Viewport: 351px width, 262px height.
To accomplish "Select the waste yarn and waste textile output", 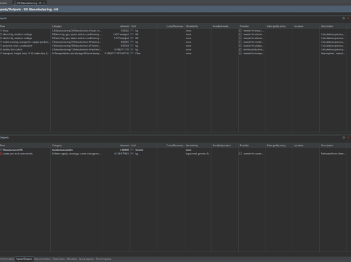I will coord(17,154).
